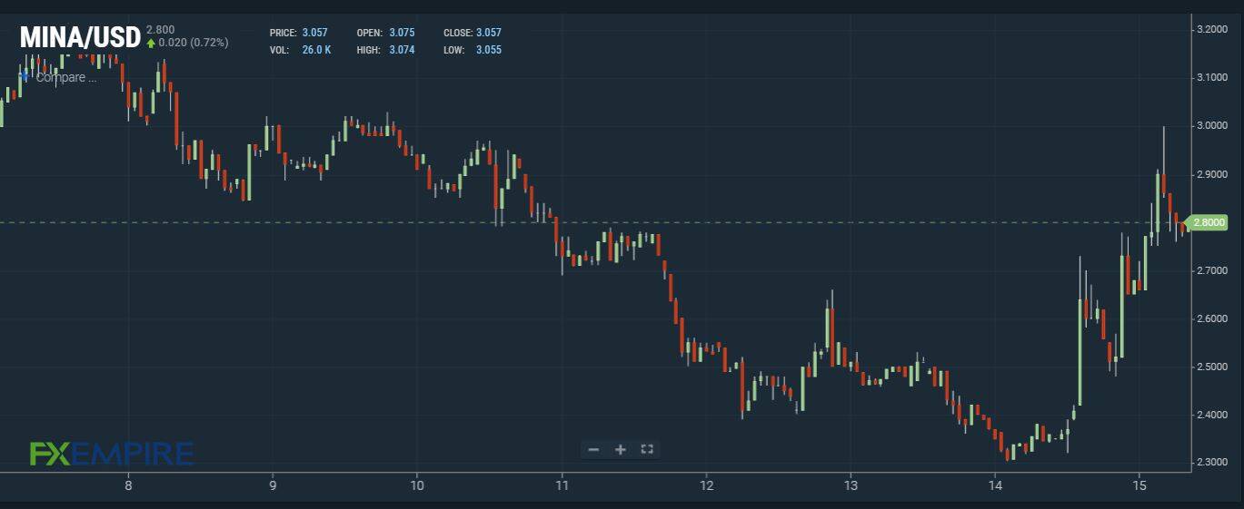Click the 0.020 (0.72%) change text
The image size is (1244, 509).
point(194,43)
